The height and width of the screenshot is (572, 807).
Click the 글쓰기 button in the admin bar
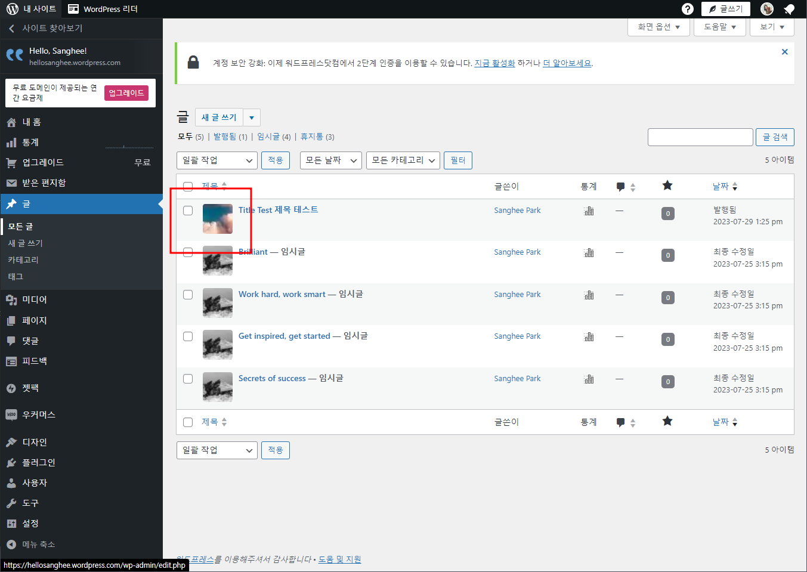pos(726,9)
